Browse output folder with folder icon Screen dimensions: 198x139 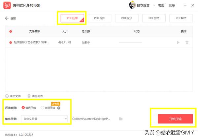(121, 119)
